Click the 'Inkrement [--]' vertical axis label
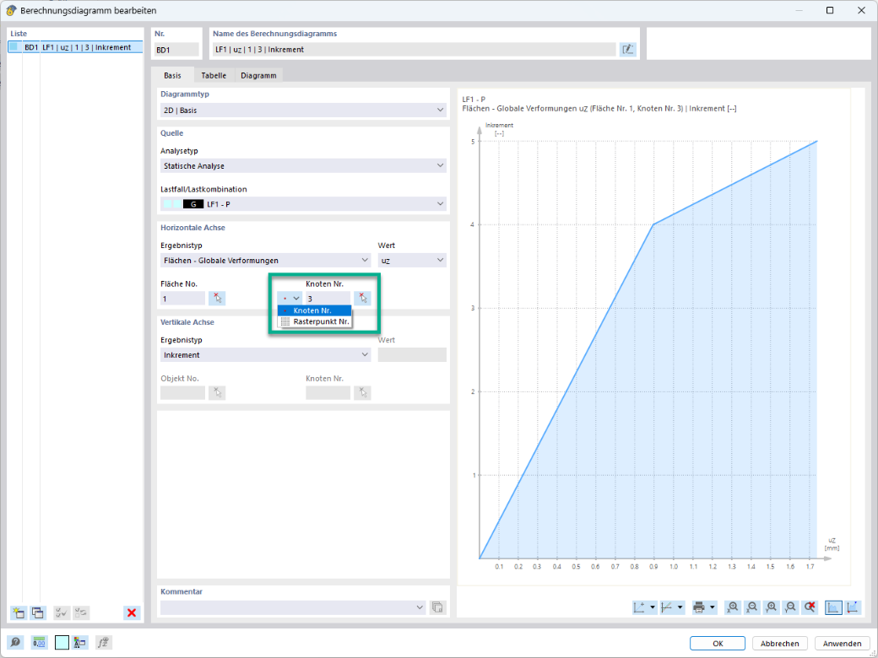 499,129
